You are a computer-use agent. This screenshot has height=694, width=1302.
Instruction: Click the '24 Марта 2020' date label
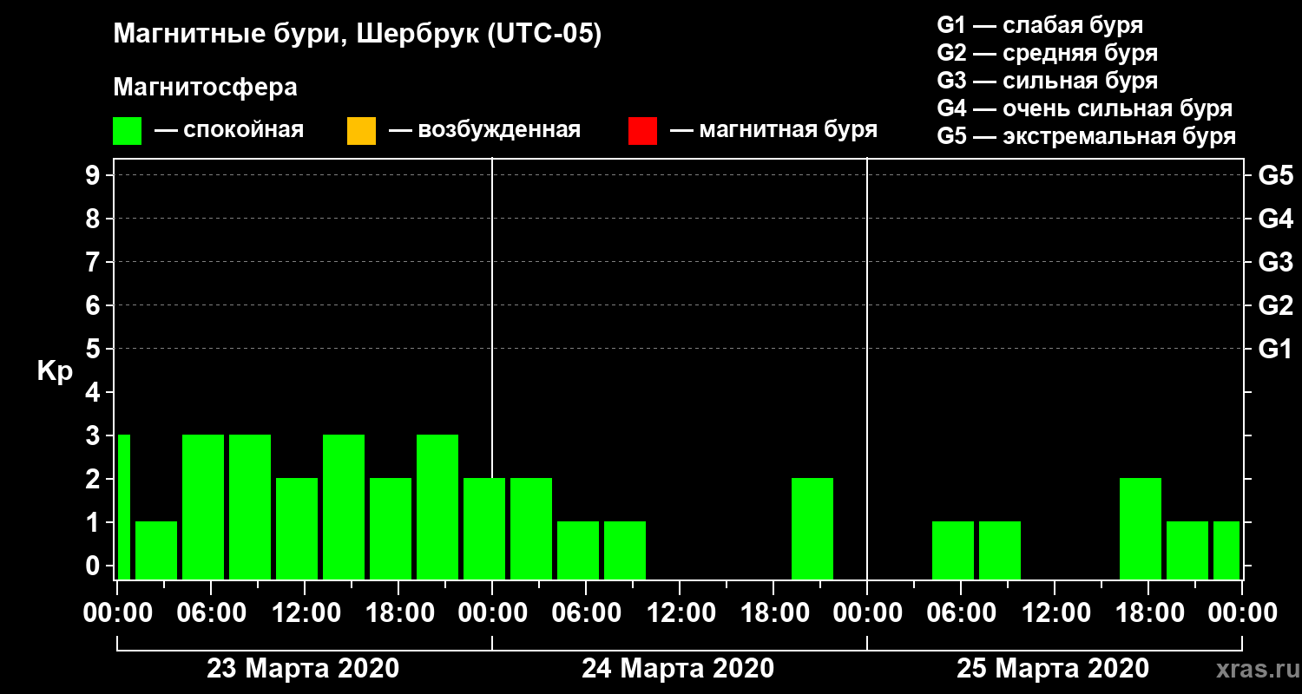click(x=678, y=669)
